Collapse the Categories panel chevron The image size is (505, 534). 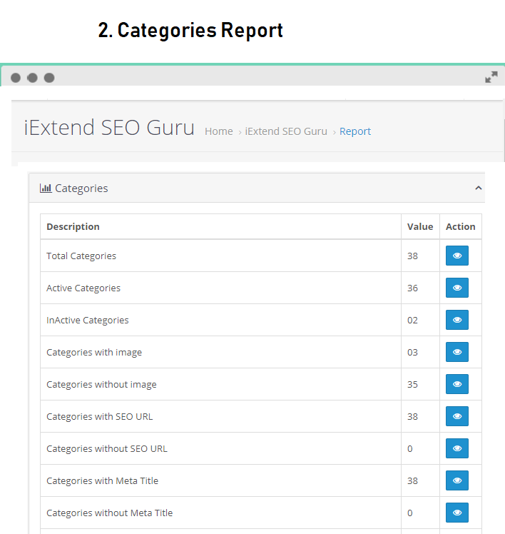478,188
